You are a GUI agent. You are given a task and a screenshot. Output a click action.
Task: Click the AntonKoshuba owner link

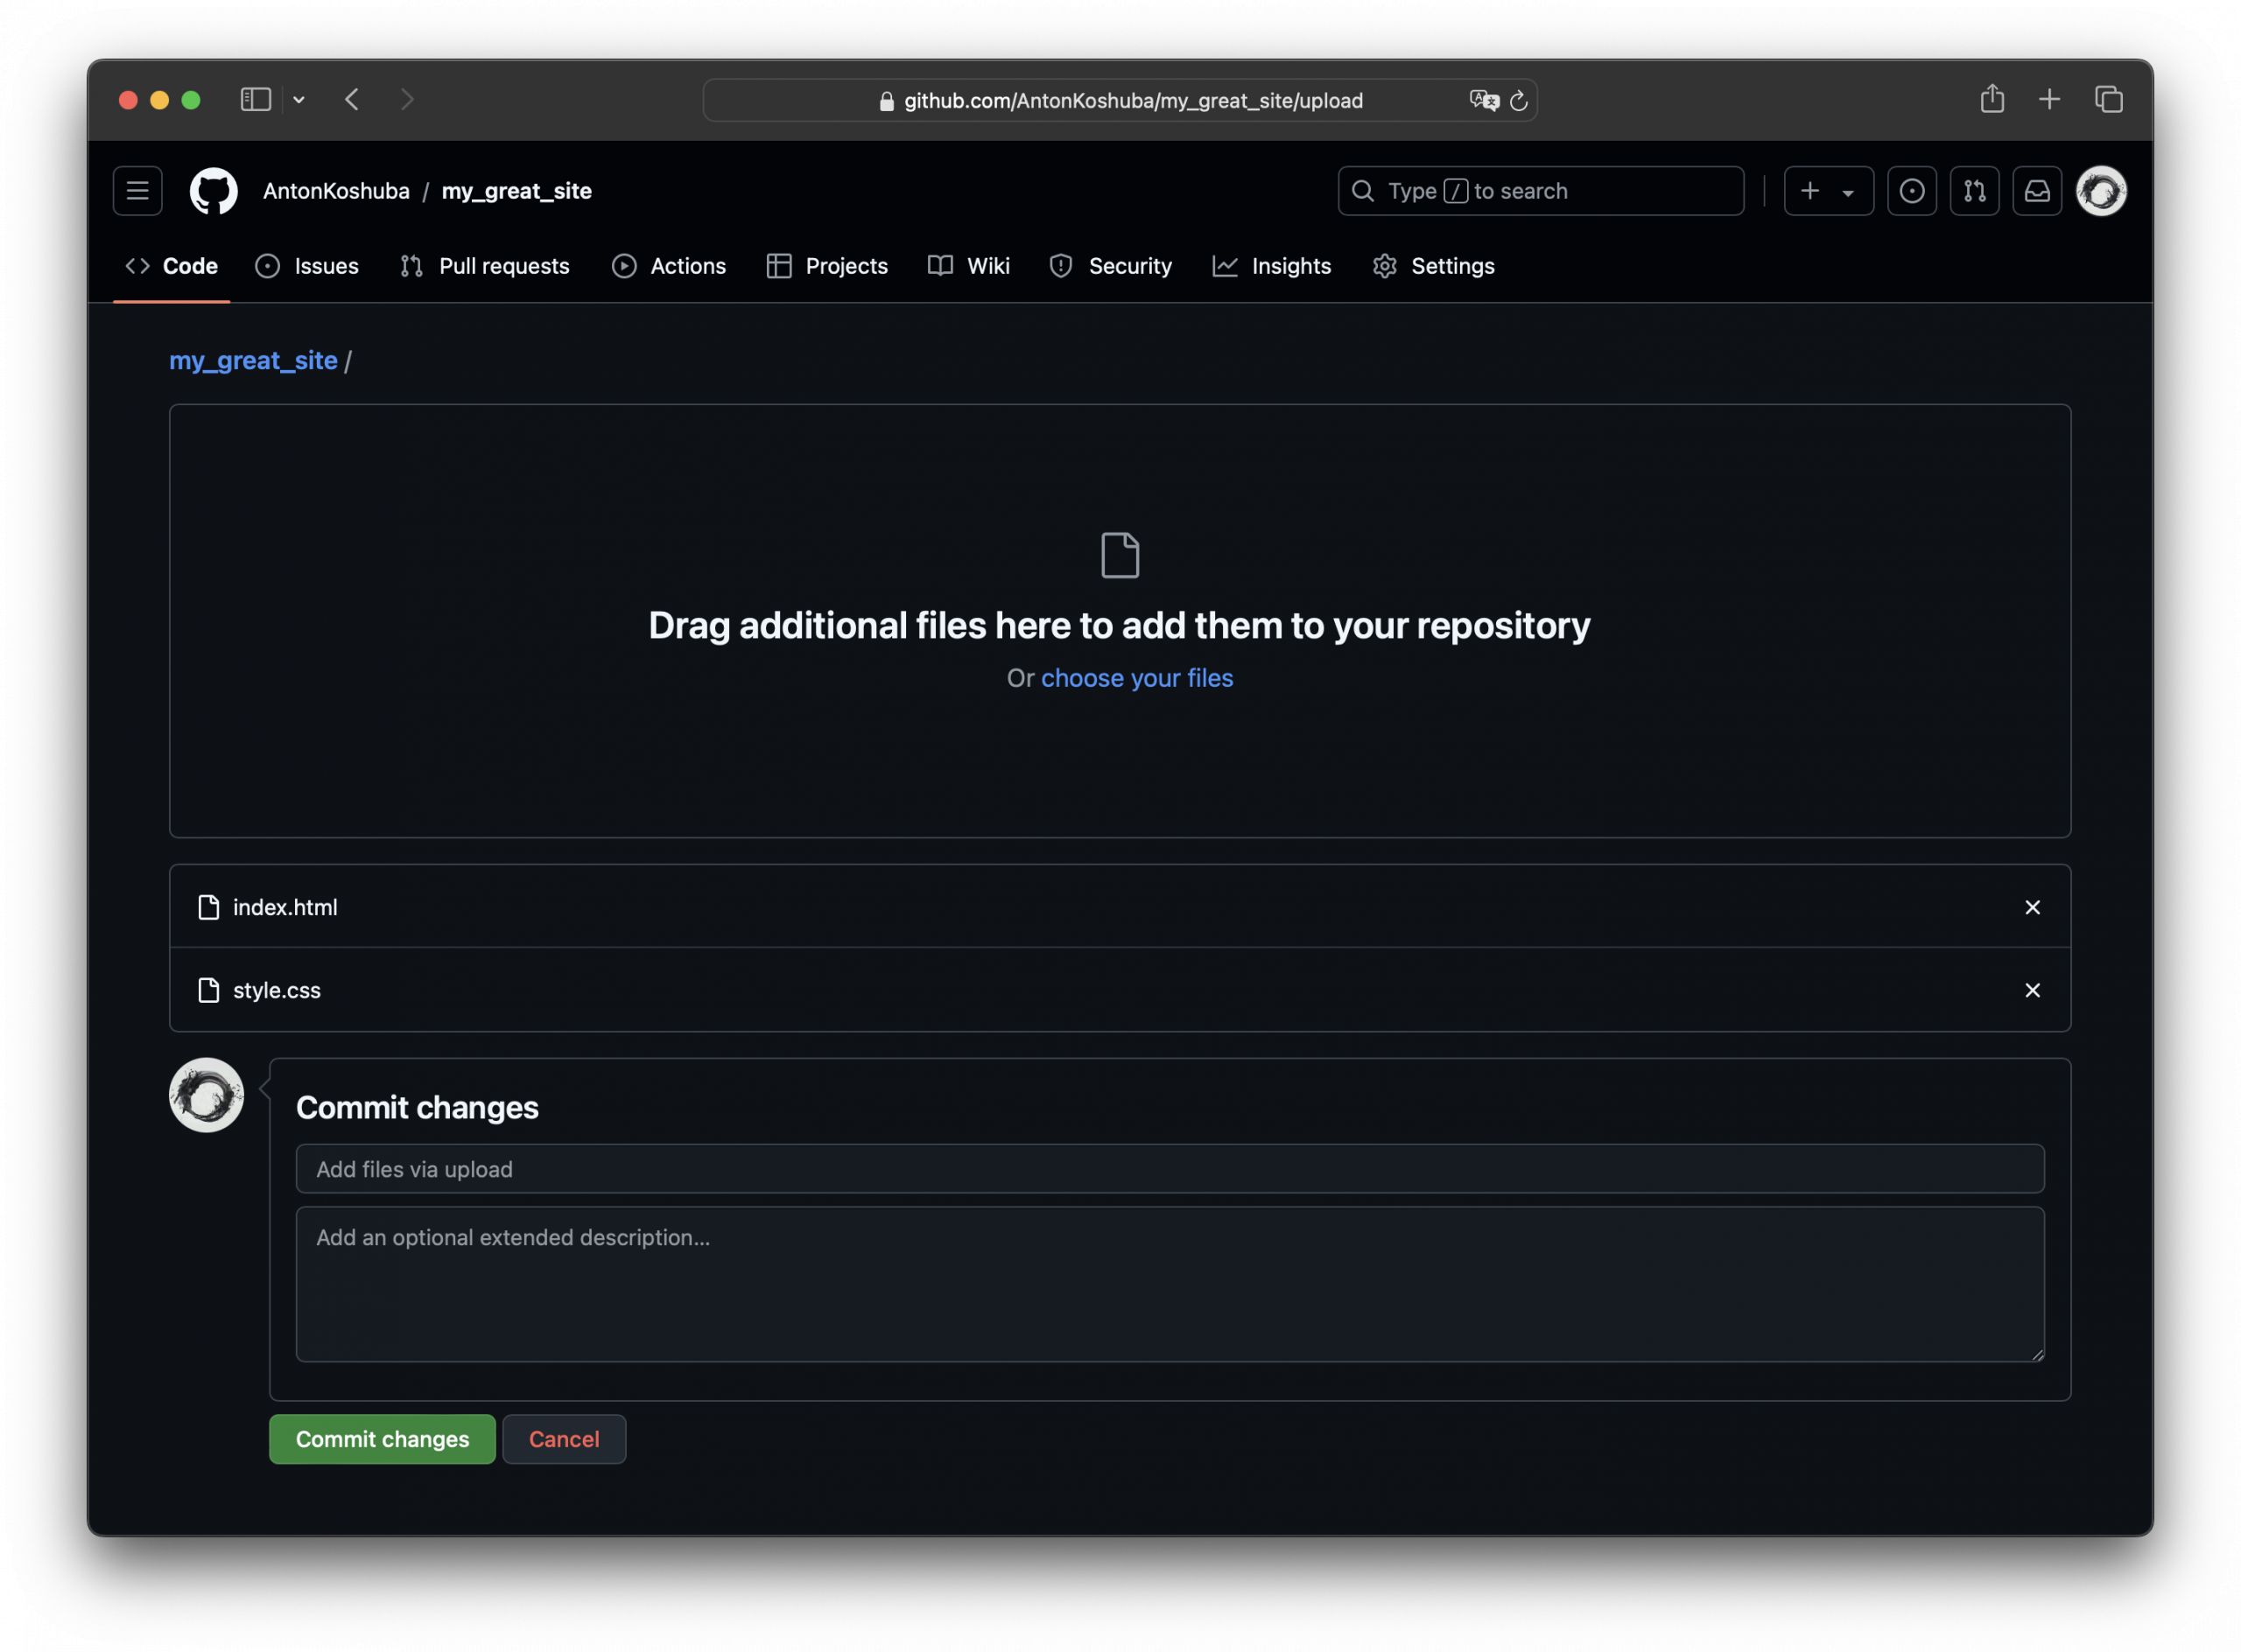coord(336,191)
